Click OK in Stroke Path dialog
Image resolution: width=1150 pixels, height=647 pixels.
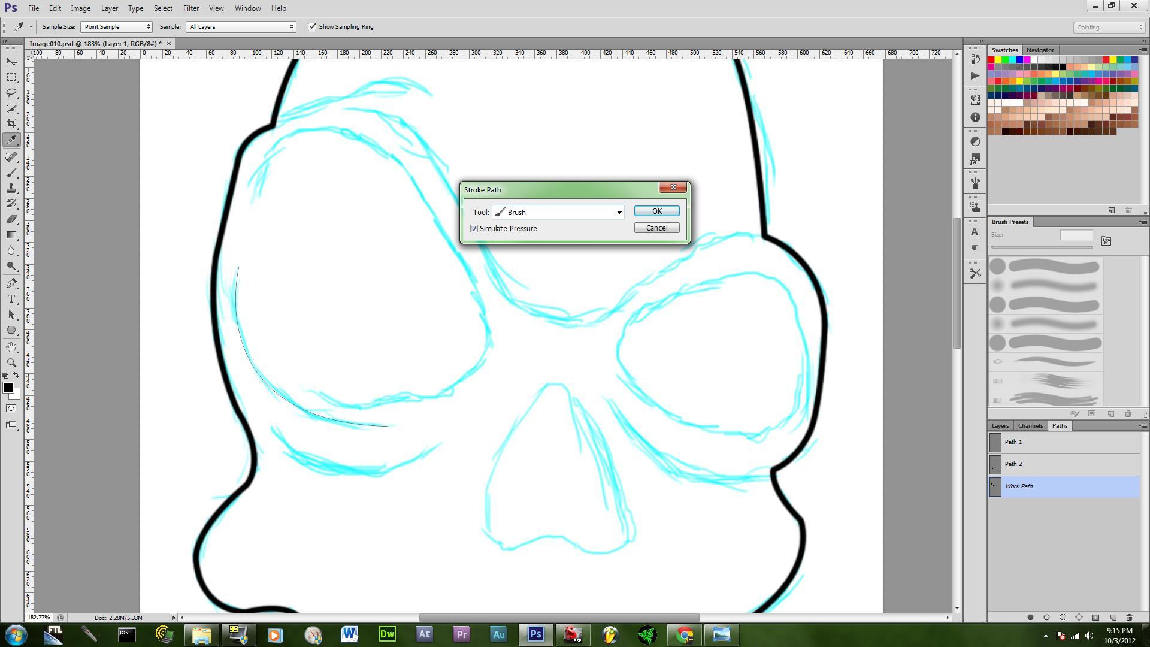click(656, 211)
